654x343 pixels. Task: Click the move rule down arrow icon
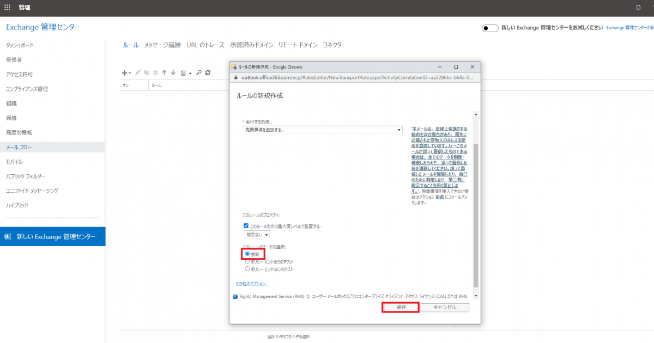point(173,72)
